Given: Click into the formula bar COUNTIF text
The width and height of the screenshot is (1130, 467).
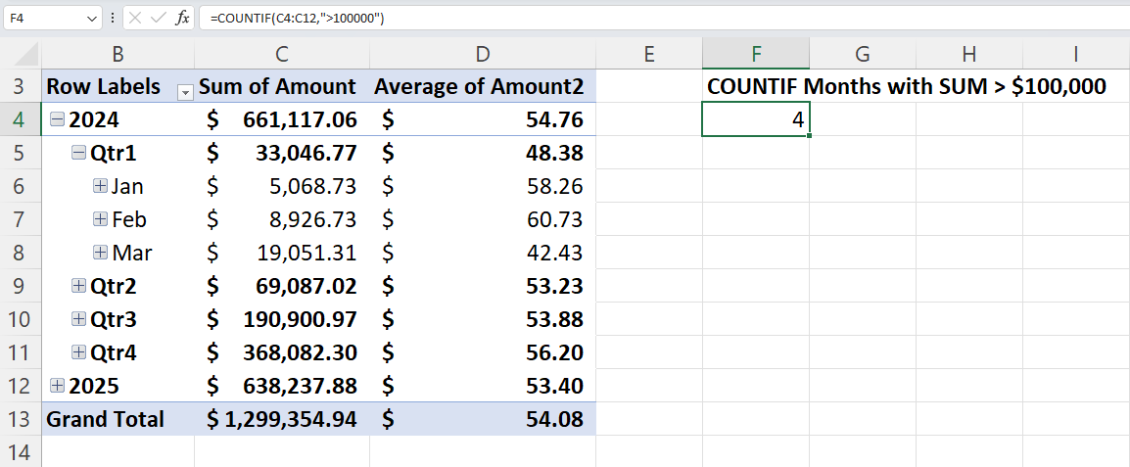Looking at the screenshot, I should (x=294, y=19).
